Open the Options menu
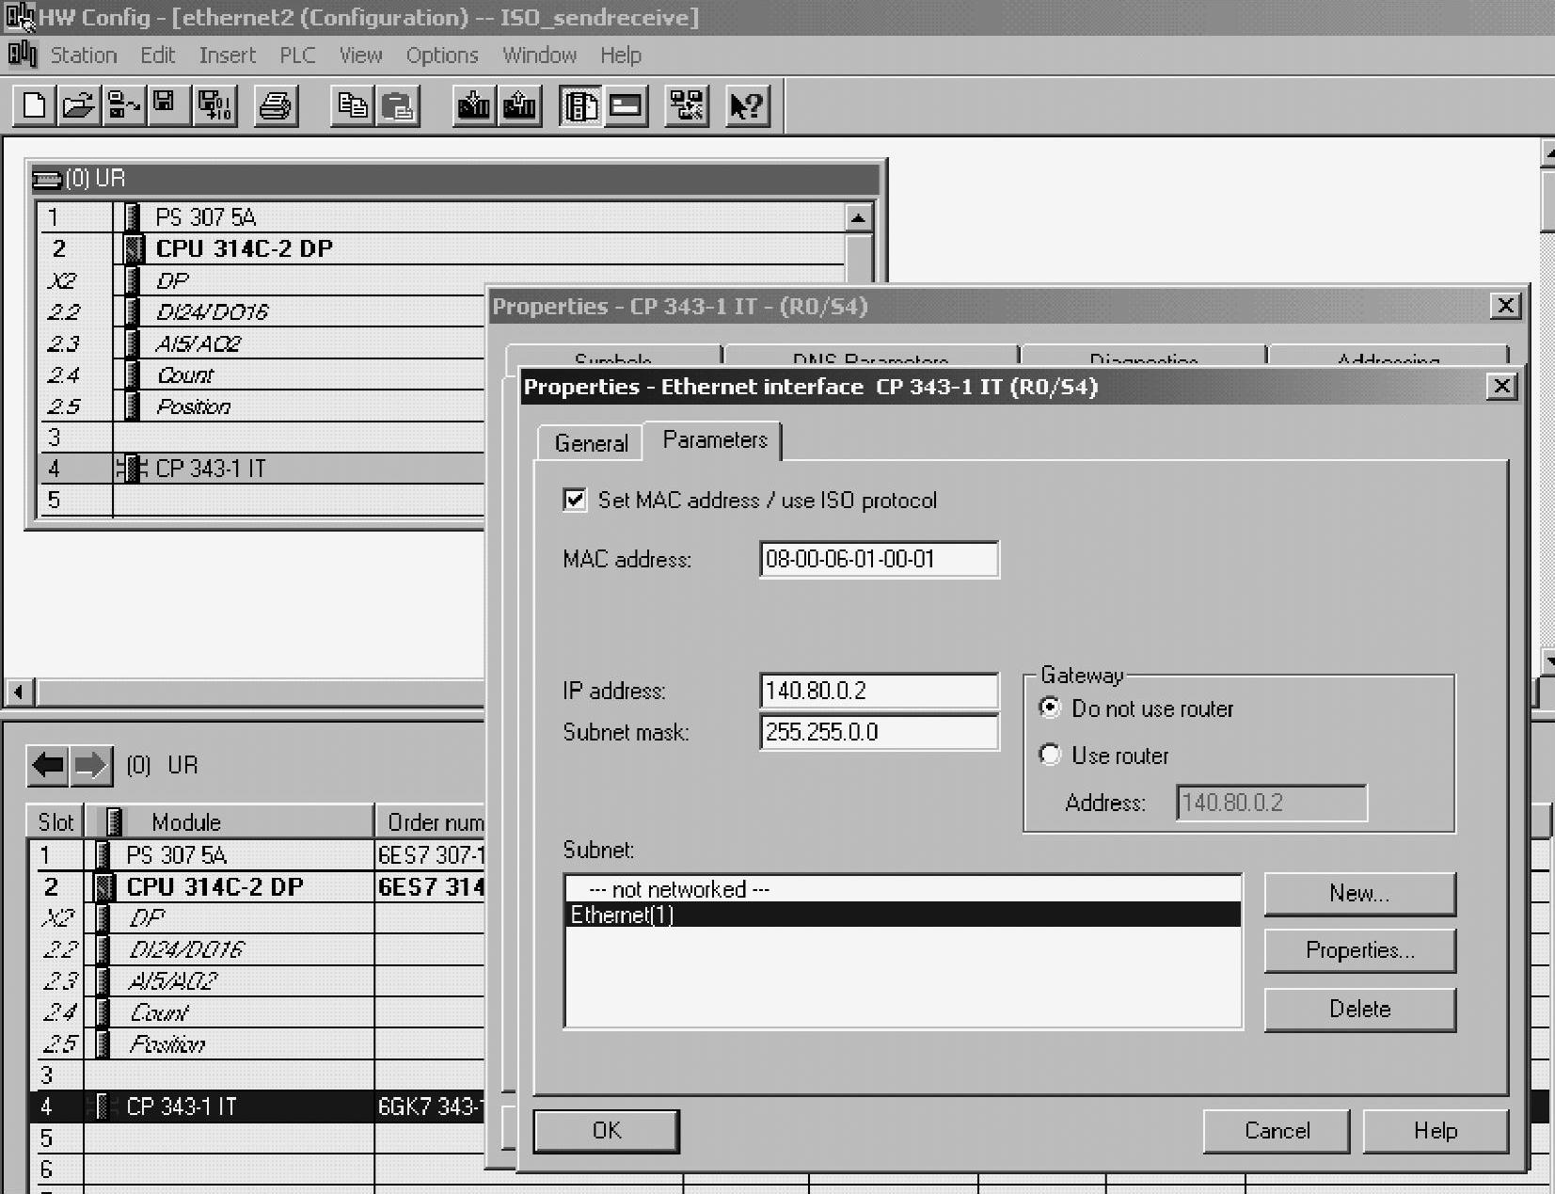Viewport: 1555px width, 1194px height. pos(442,56)
